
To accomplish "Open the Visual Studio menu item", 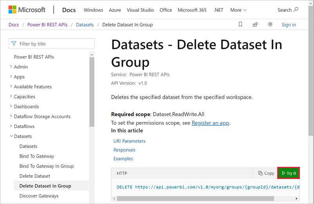I will [140, 10].
